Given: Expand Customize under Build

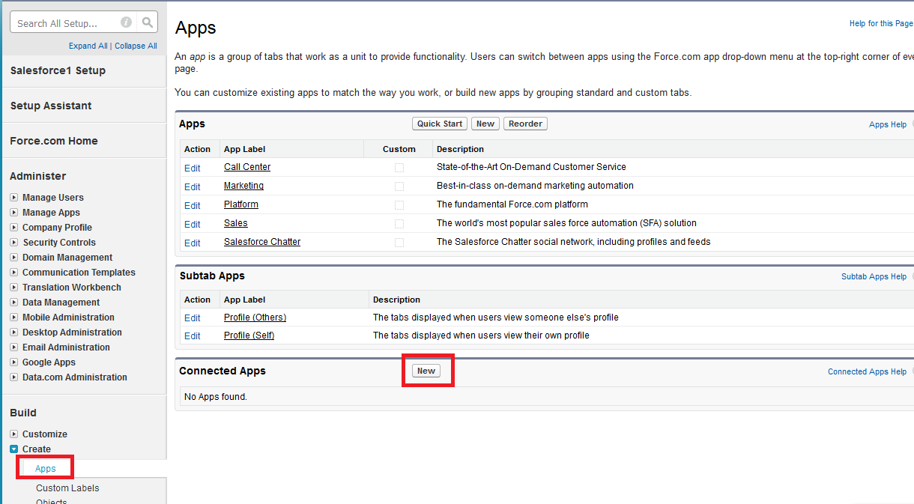Looking at the screenshot, I should (x=14, y=434).
